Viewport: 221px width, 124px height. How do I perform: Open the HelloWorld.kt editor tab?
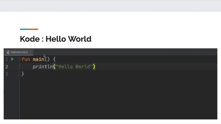[19, 52]
